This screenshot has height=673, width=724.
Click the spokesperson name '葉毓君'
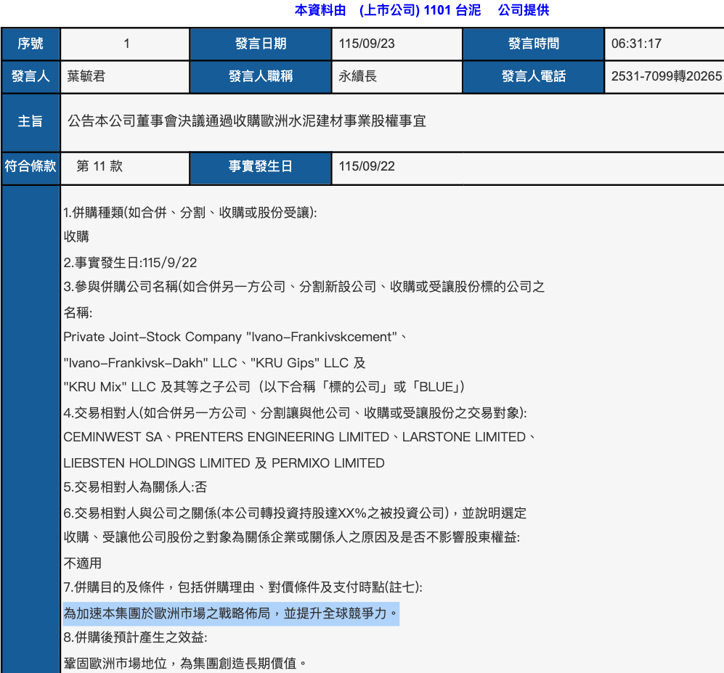pos(86,76)
